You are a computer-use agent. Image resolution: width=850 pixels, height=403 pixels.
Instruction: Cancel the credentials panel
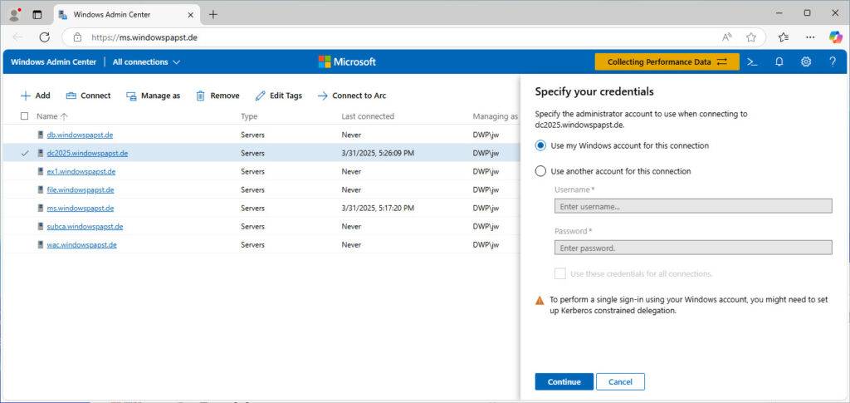620,382
